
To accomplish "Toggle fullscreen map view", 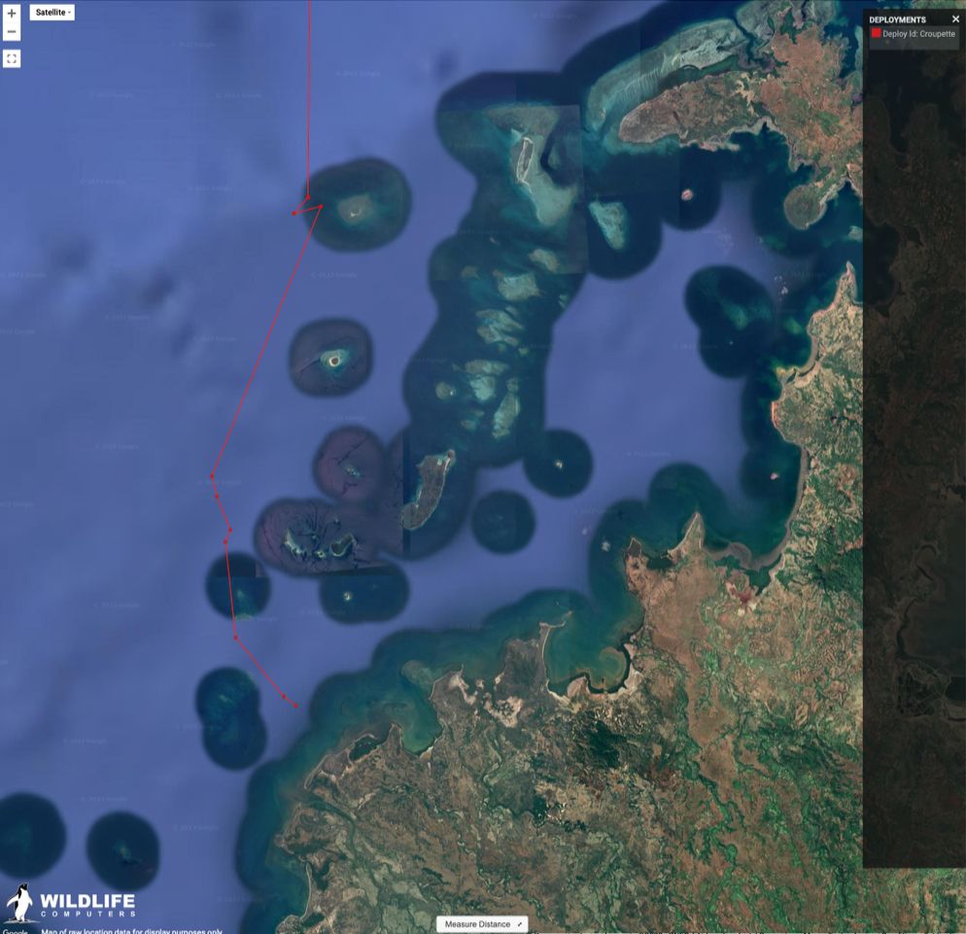I will pos(12,58).
